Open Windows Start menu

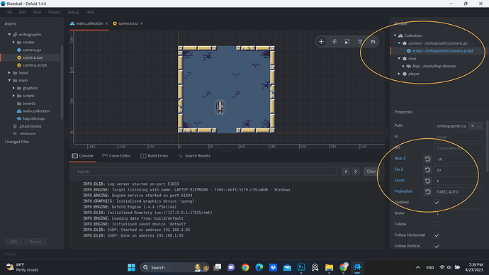click(x=131, y=267)
